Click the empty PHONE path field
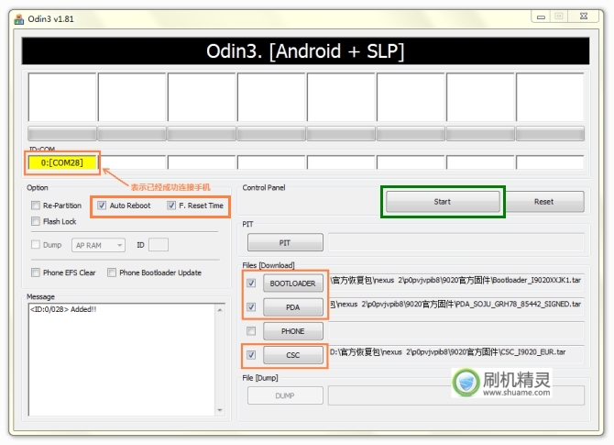Image resolution: width=614 pixels, height=445 pixels. pyautogui.click(x=456, y=331)
